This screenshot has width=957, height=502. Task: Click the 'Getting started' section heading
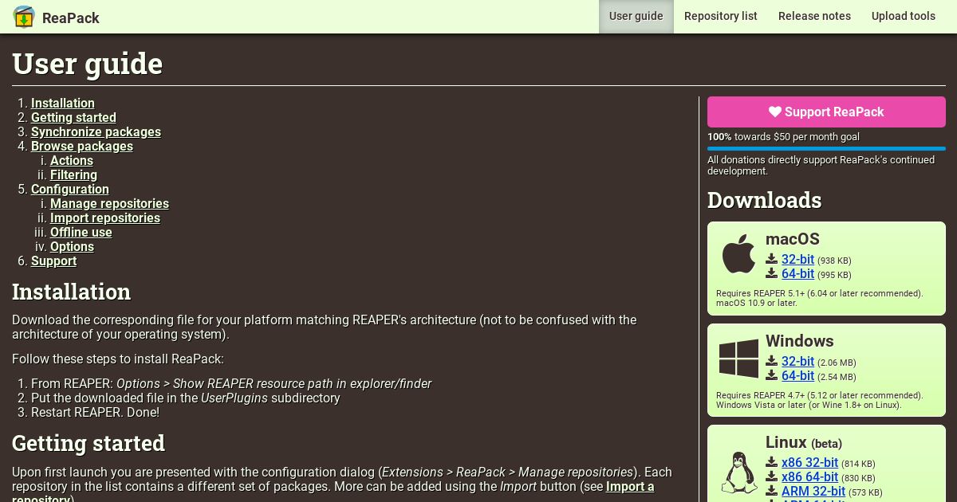point(89,443)
